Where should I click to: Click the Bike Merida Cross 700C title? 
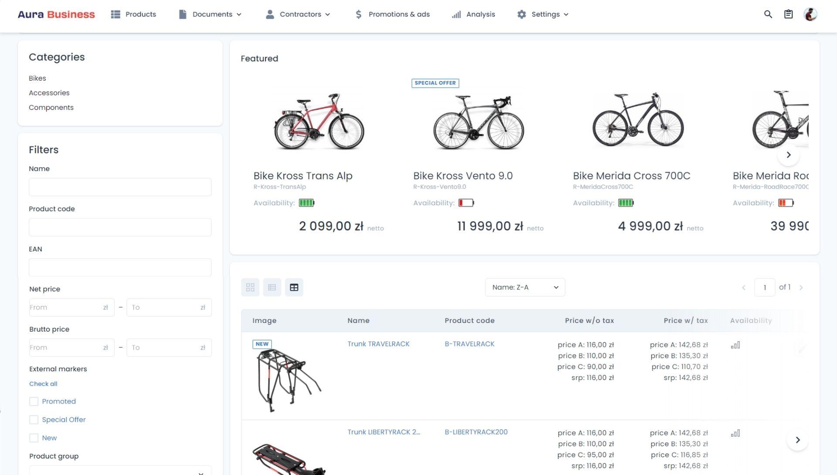point(632,176)
